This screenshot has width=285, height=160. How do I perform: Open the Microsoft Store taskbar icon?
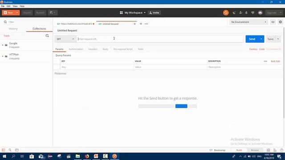32,156
